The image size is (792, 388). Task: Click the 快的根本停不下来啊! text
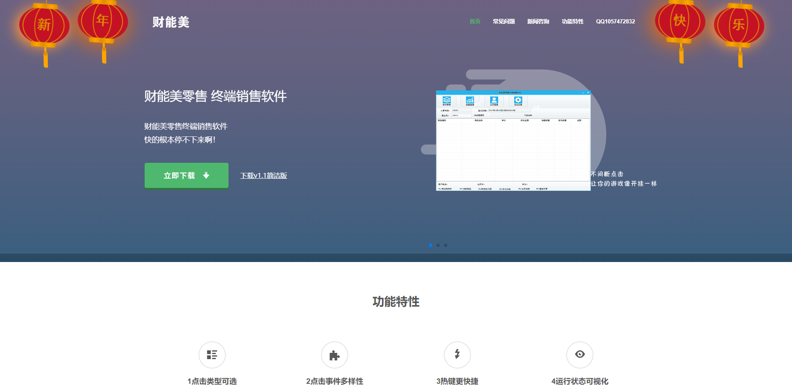coord(180,140)
